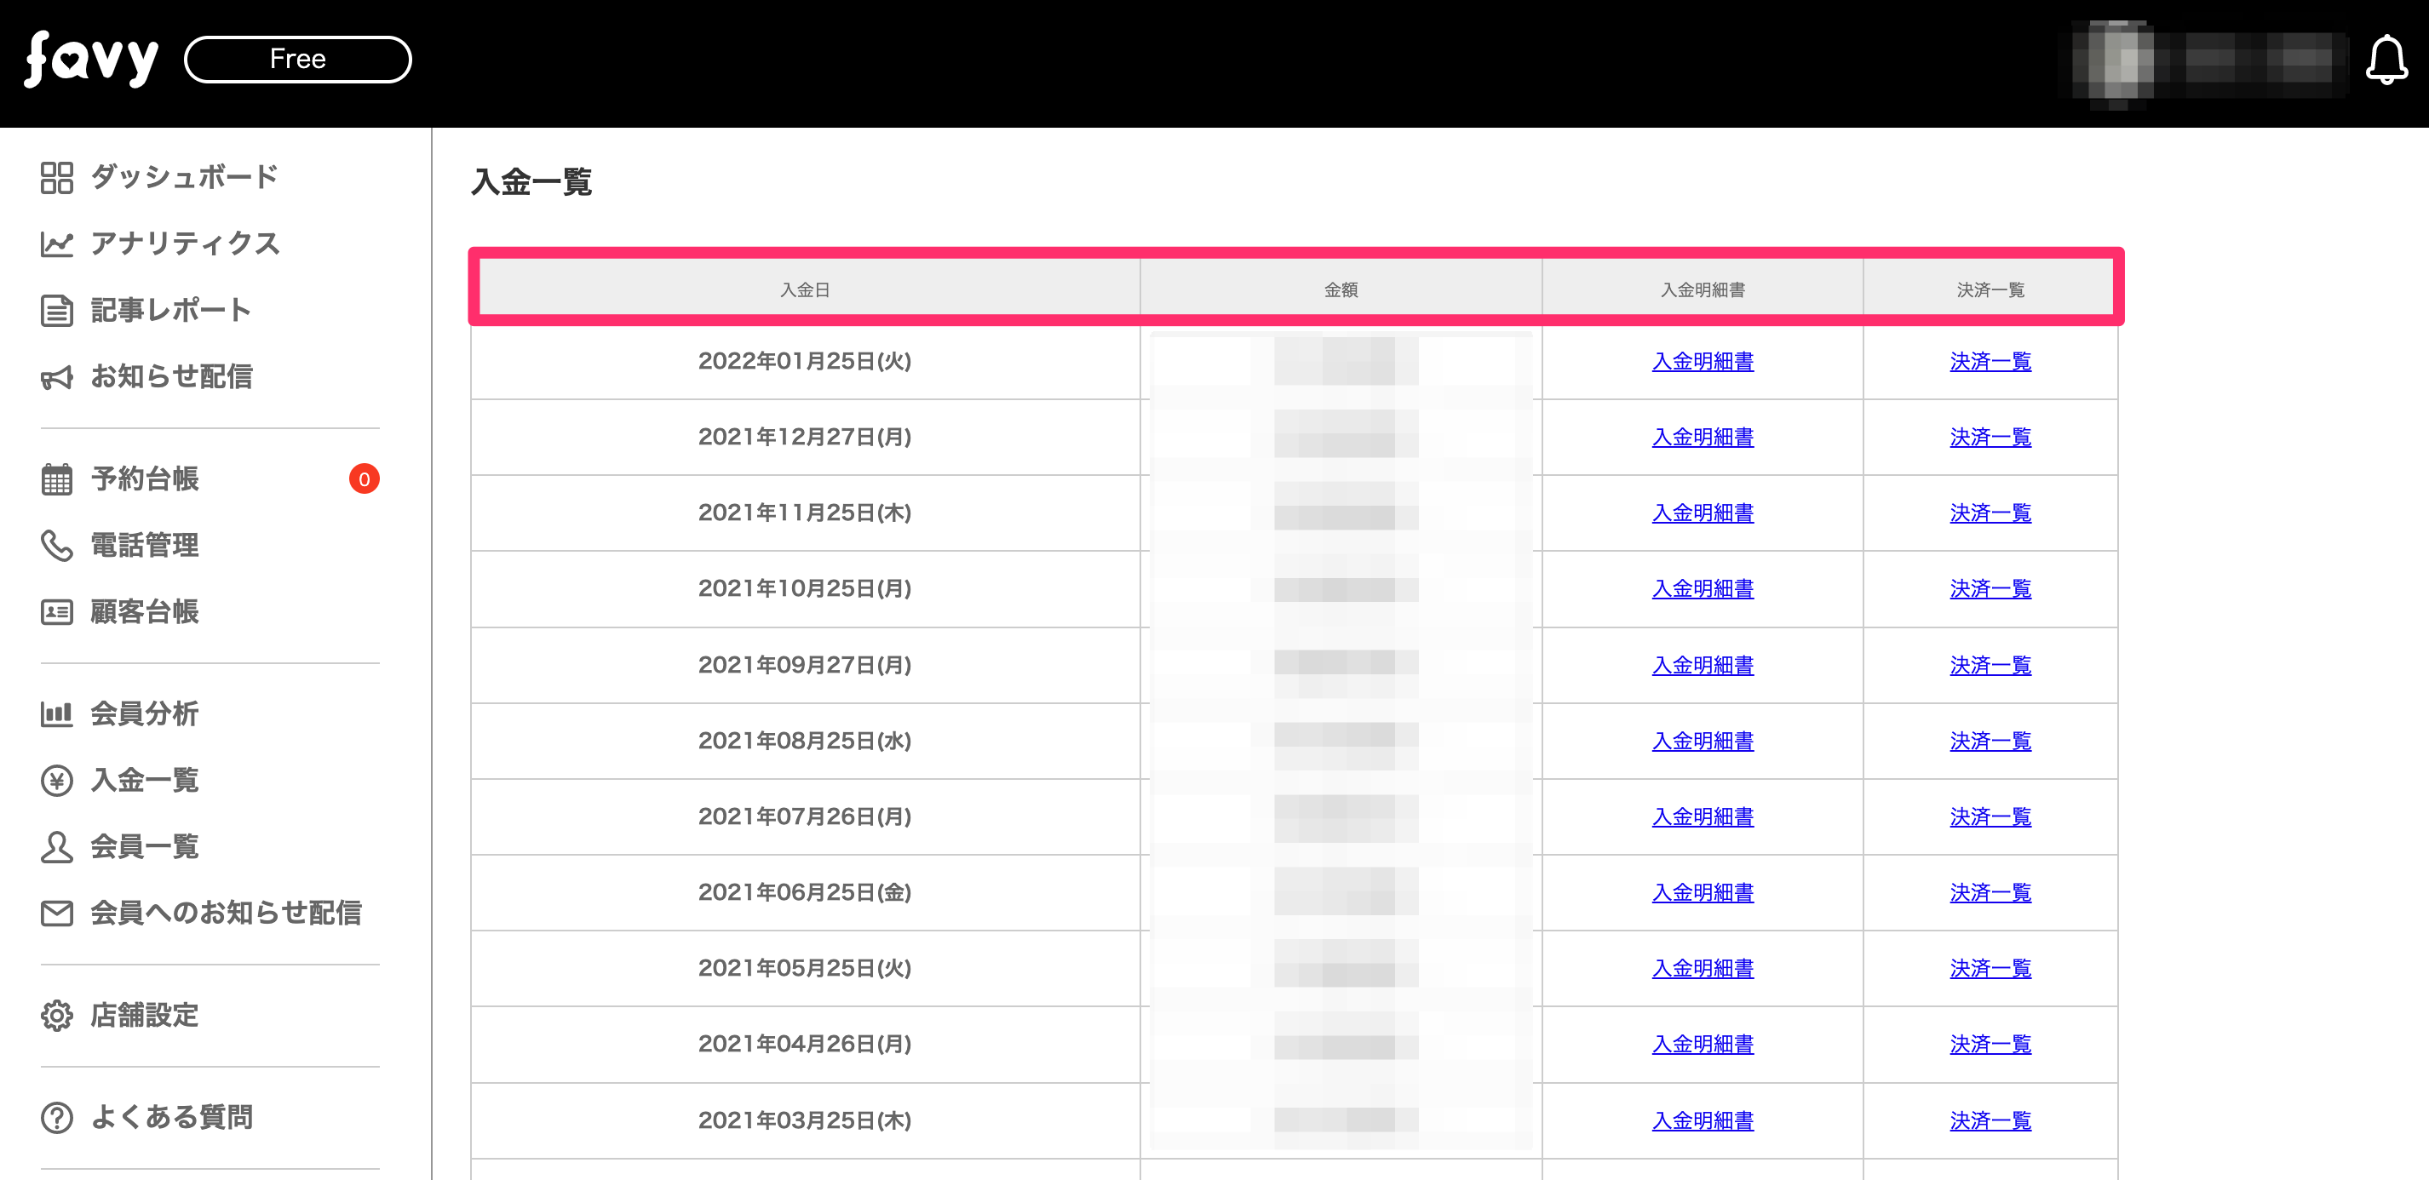The height and width of the screenshot is (1180, 2429).
Task: Click the FAQ question mark icon
Action: pos(56,1117)
